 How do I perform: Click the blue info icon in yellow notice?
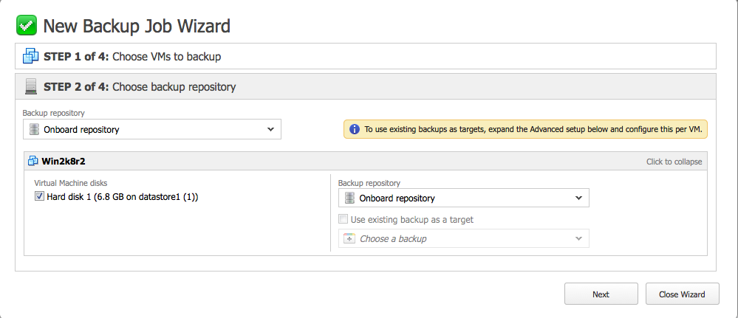point(354,129)
